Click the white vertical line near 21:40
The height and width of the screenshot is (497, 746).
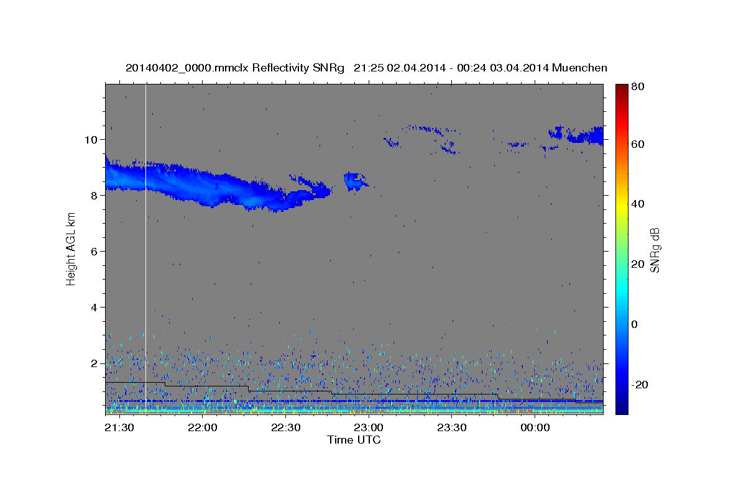[145, 248]
